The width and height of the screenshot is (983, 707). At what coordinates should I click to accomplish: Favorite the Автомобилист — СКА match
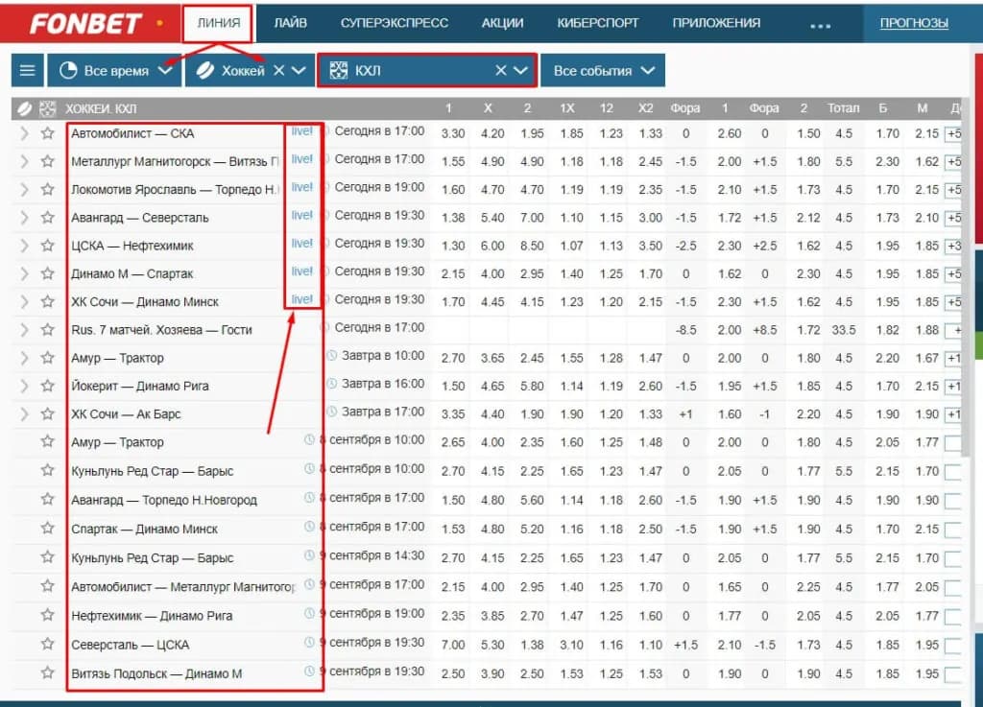pos(48,133)
